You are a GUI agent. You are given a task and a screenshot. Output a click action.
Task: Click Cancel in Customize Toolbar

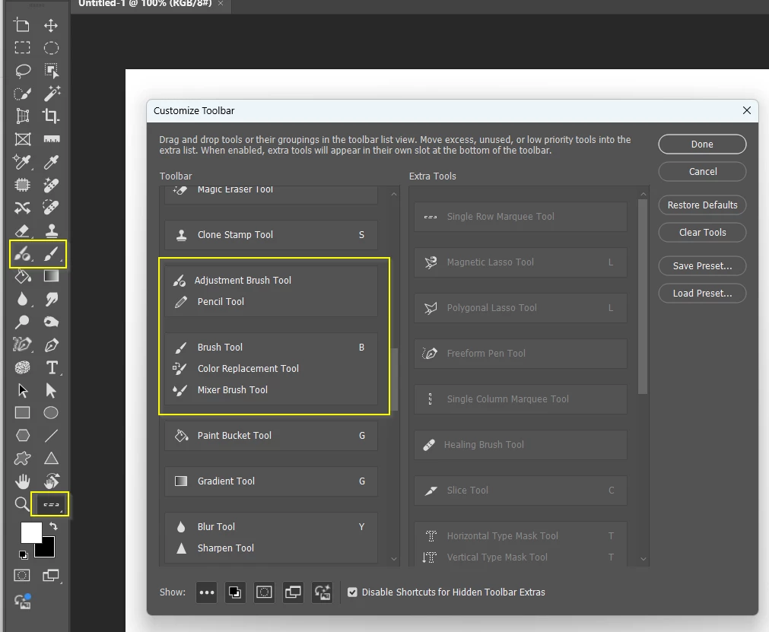(702, 172)
